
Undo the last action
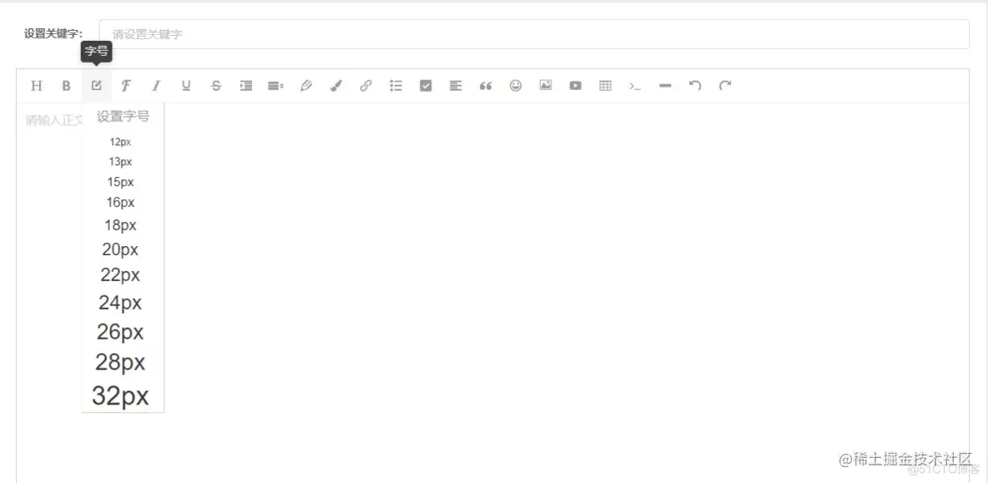click(695, 86)
